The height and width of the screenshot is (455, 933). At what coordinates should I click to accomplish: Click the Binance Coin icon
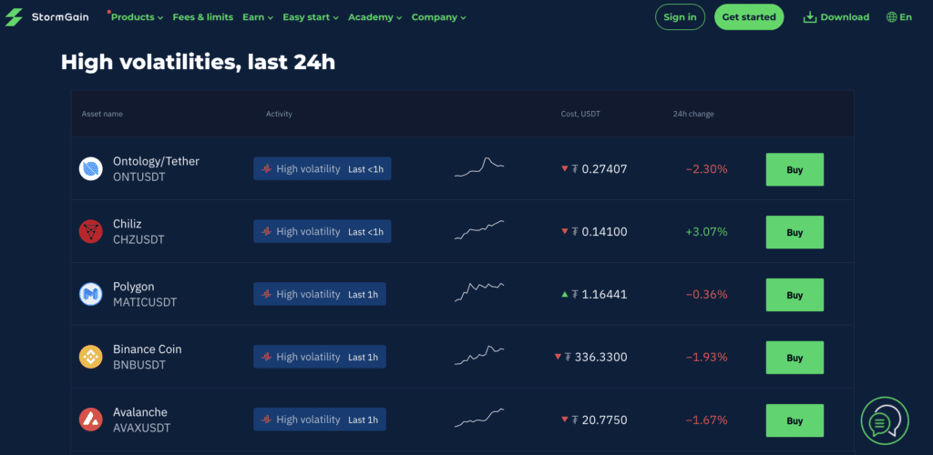91,357
